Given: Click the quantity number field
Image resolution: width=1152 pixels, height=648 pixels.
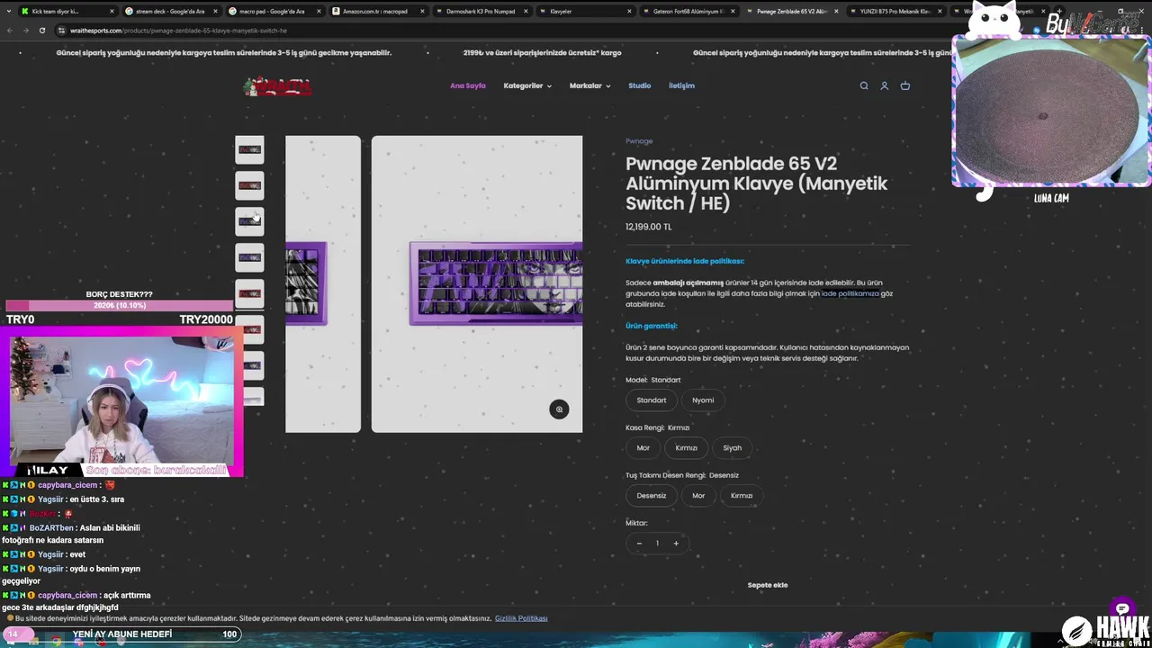Looking at the screenshot, I should pyautogui.click(x=657, y=544).
